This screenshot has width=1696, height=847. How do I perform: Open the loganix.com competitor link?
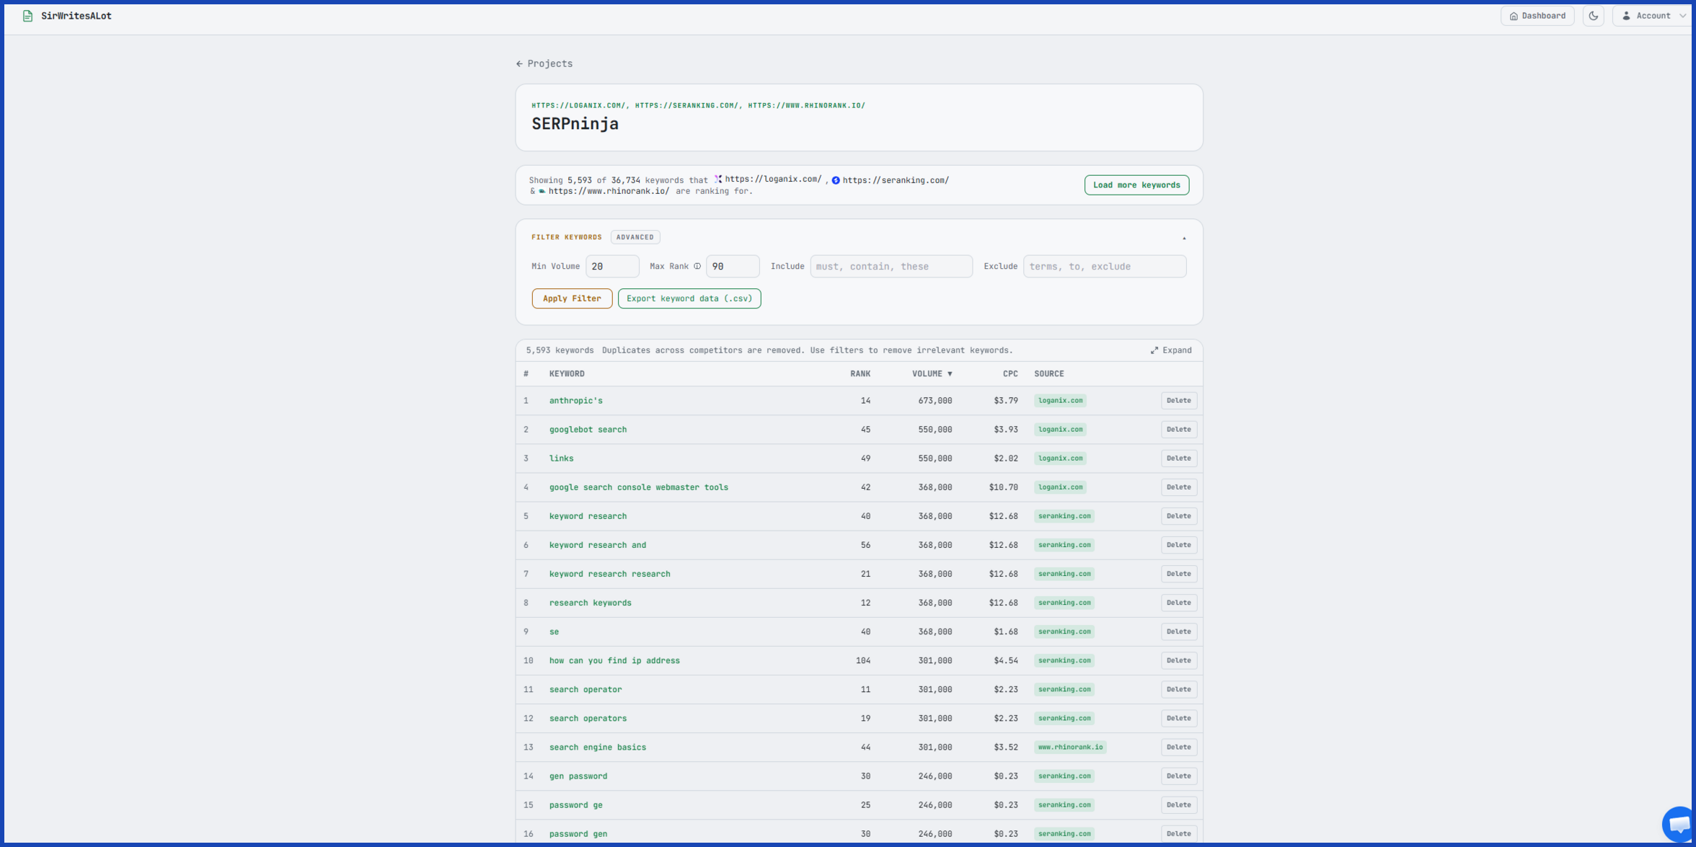(x=772, y=179)
